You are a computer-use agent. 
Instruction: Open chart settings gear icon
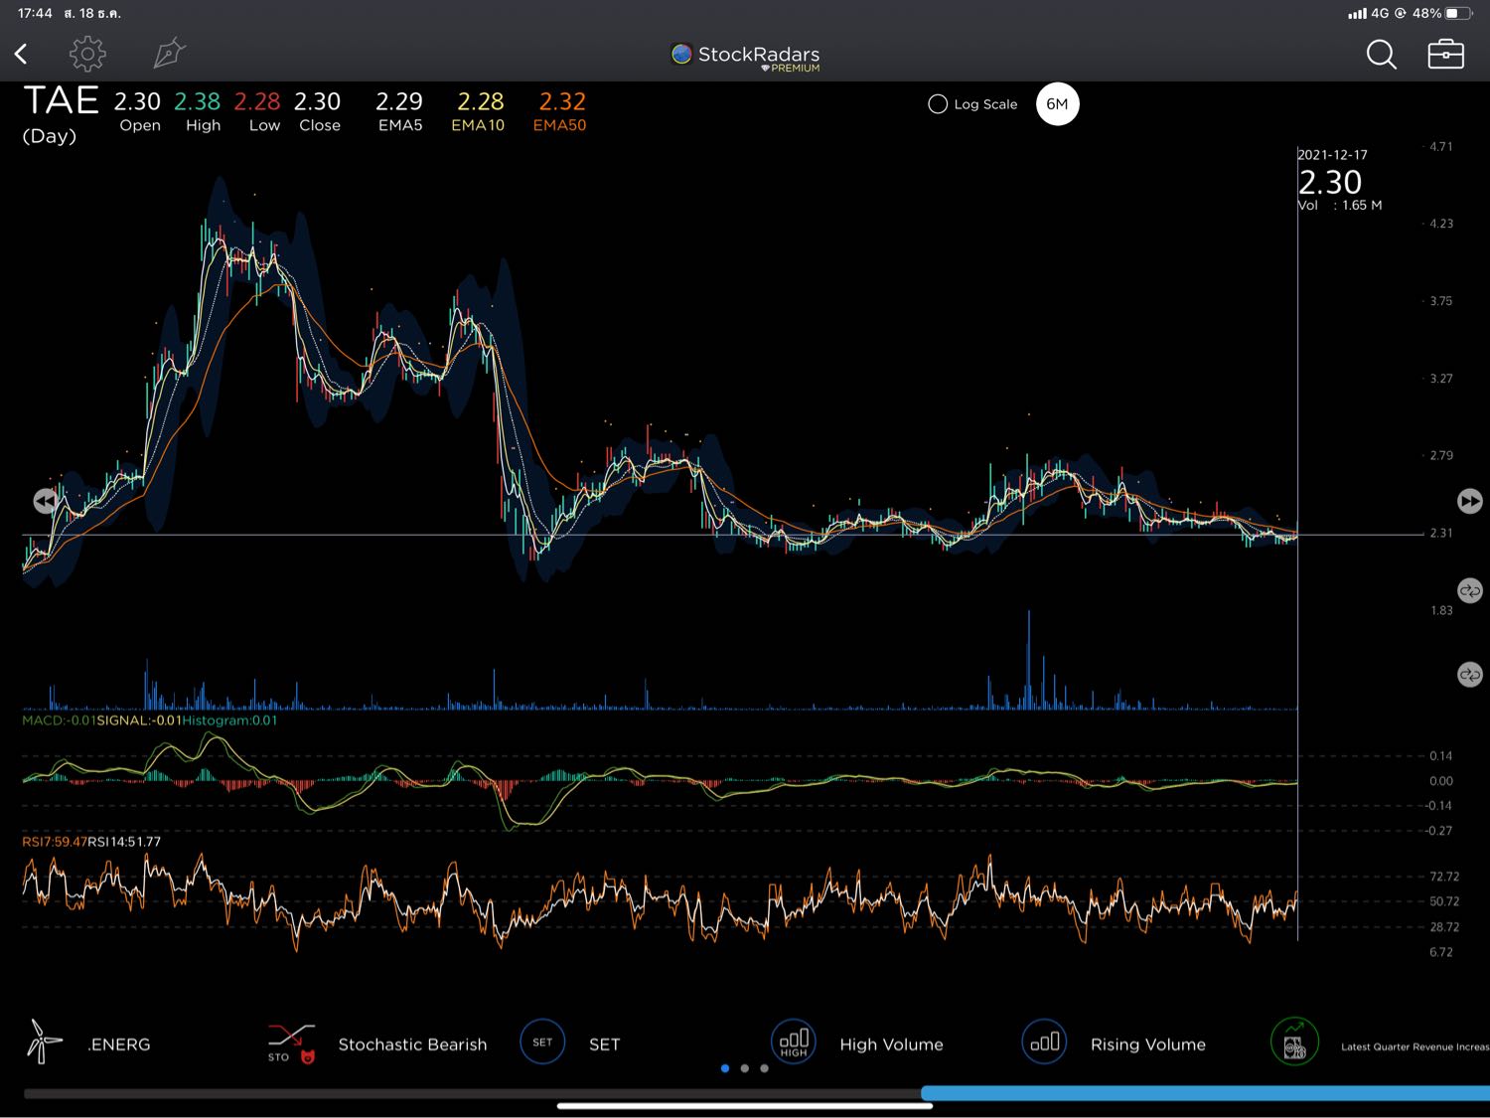click(87, 54)
